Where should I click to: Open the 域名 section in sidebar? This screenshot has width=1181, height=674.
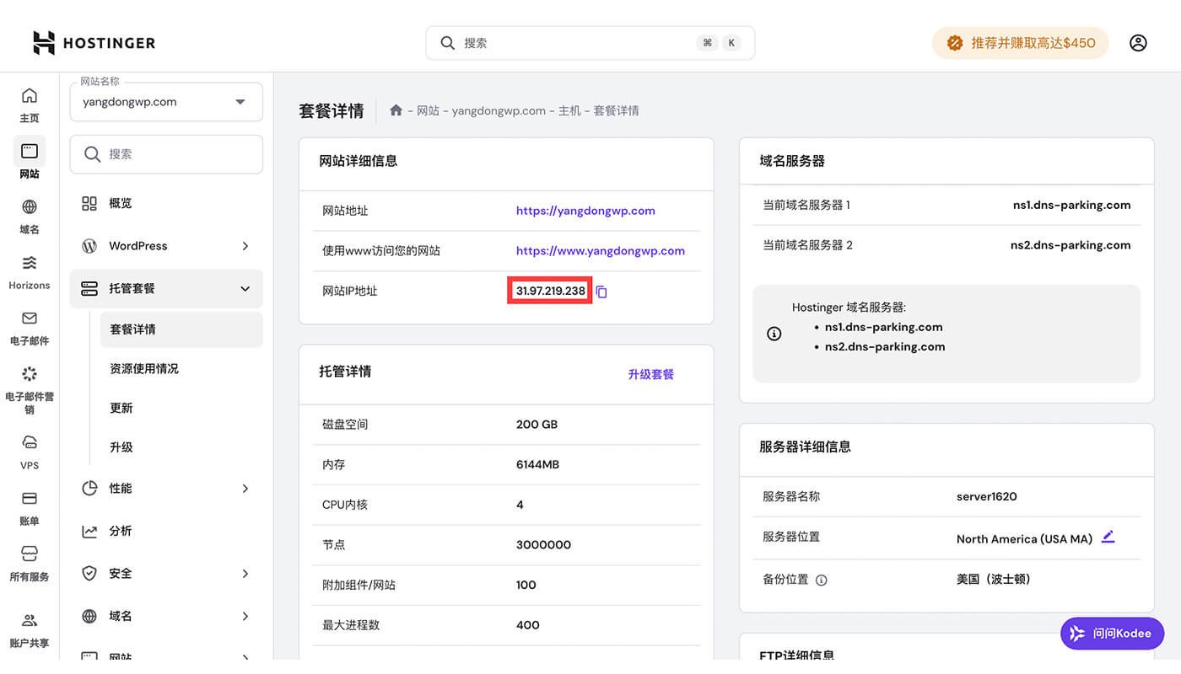pyautogui.click(x=29, y=217)
